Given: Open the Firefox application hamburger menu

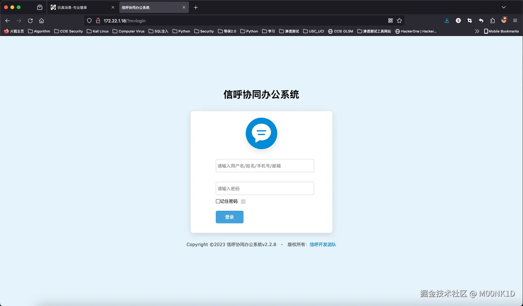Looking at the screenshot, I should pos(515,21).
